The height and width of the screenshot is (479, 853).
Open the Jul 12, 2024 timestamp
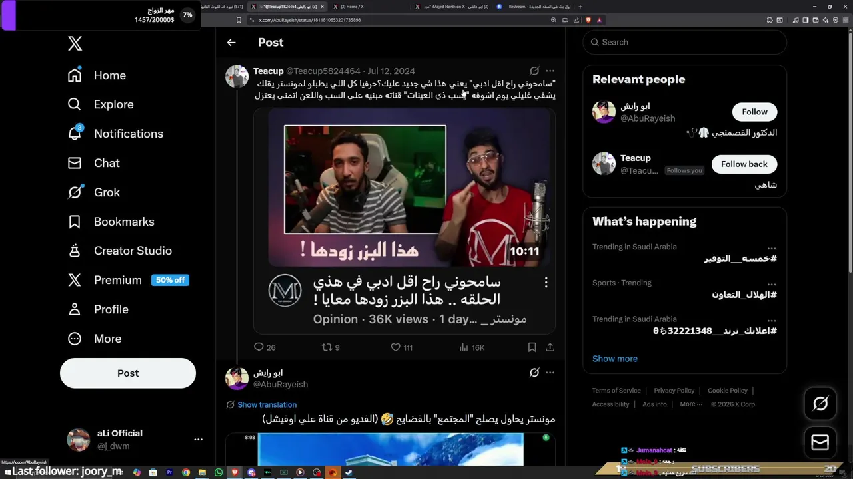[x=391, y=71]
